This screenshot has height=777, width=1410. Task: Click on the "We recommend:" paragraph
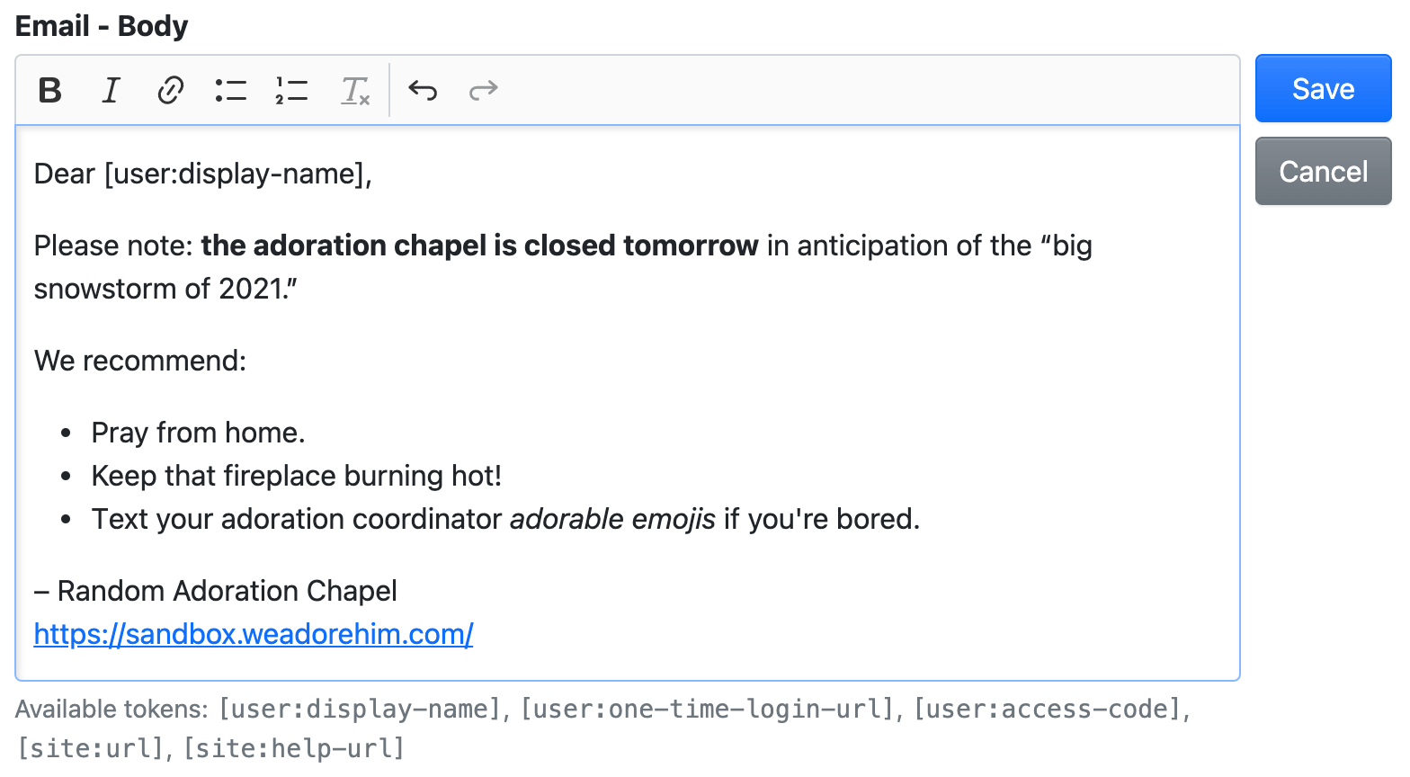coord(140,361)
